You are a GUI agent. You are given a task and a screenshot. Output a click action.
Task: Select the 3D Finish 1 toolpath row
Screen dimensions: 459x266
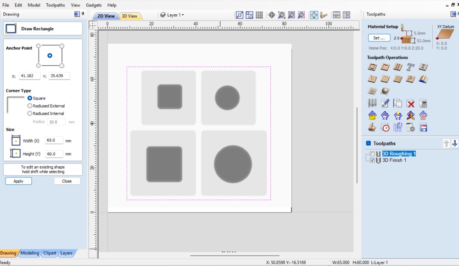coord(394,160)
